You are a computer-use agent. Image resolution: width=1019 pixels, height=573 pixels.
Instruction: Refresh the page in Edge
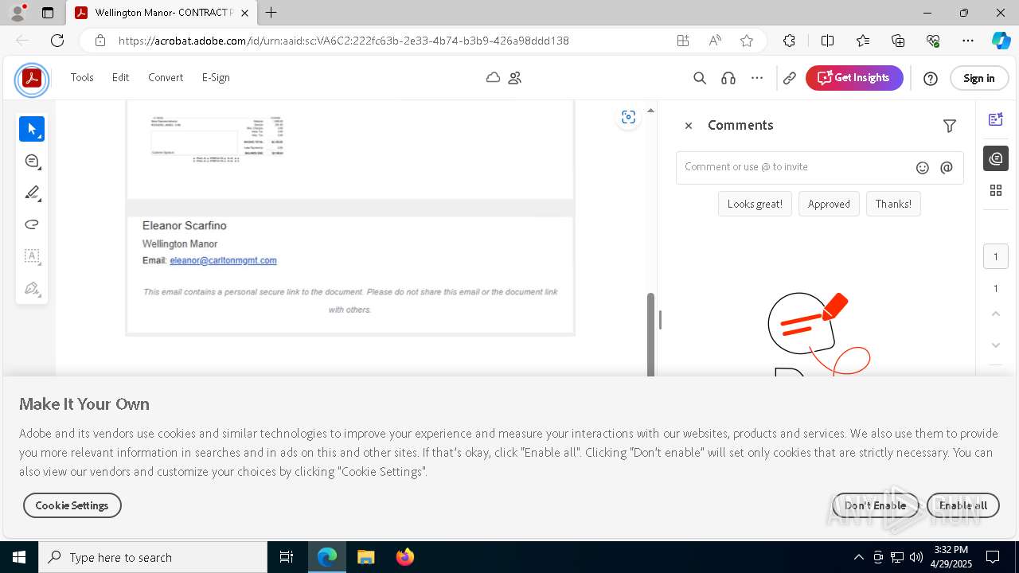click(x=57, y=41)
